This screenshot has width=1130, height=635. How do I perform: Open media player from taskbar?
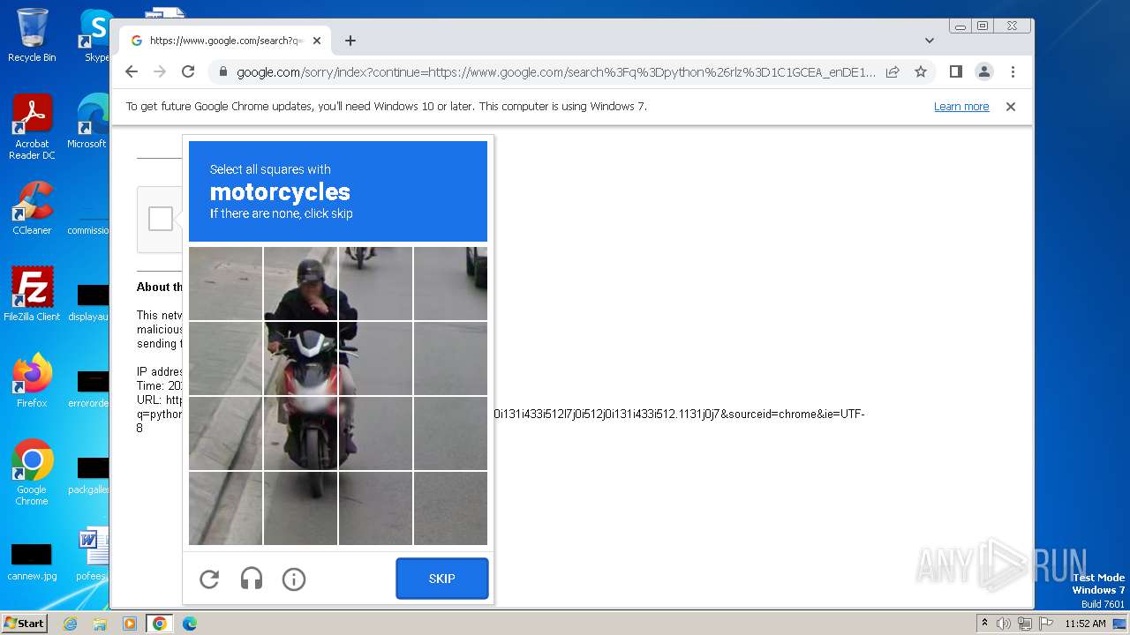pos(130,624)
